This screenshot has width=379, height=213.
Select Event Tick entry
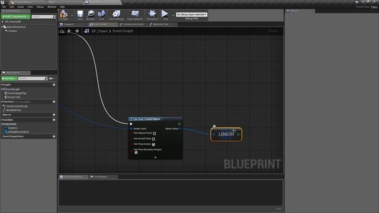[x=14, y=97]
